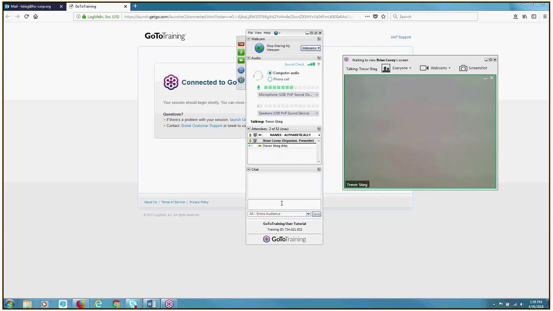Open Firefox page actions ellipsis
Viewport: 553px width, 311px height.
pyautogui.click(x=367, y=16)
